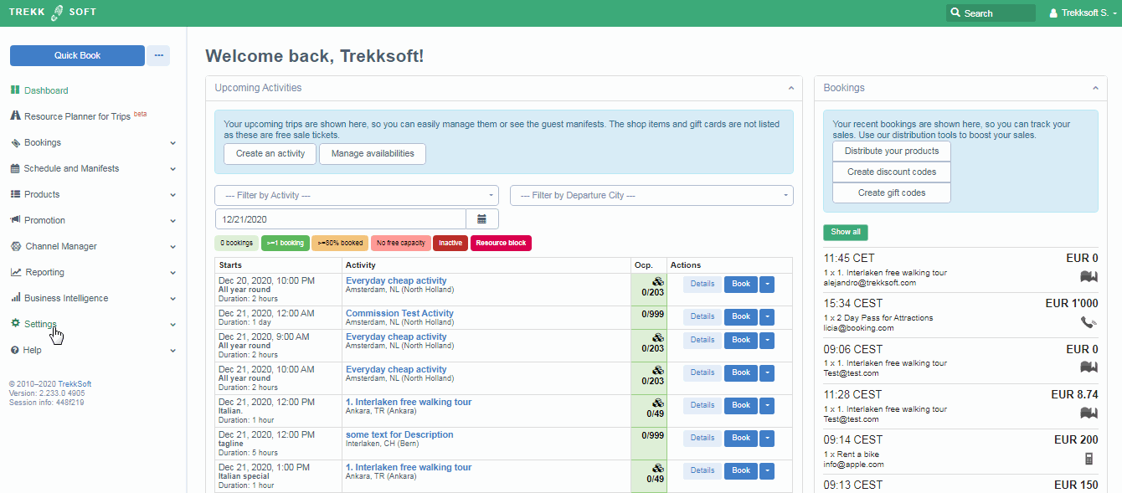
Task: Click the search magnifier icon
Action: point(956,13)
